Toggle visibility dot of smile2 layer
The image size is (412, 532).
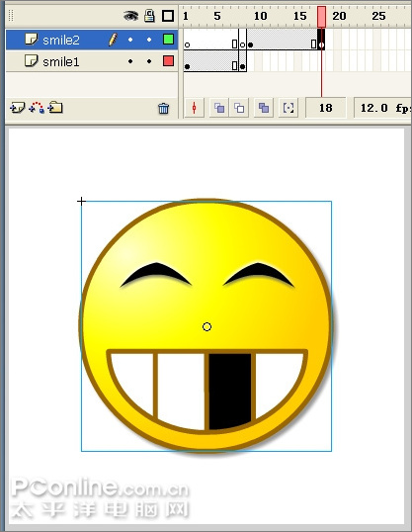130,40
